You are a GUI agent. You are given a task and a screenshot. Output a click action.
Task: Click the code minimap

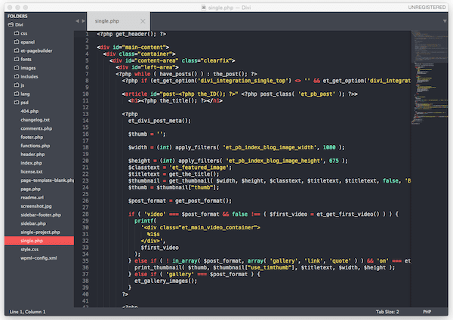(x=430, y=78)
